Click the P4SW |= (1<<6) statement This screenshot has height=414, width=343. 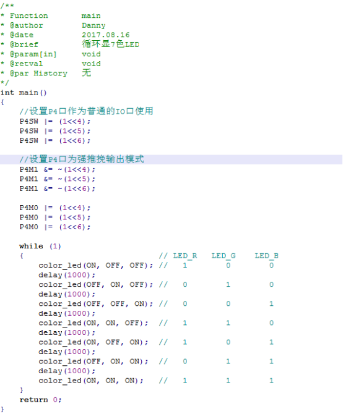click(x=55, y=140)
